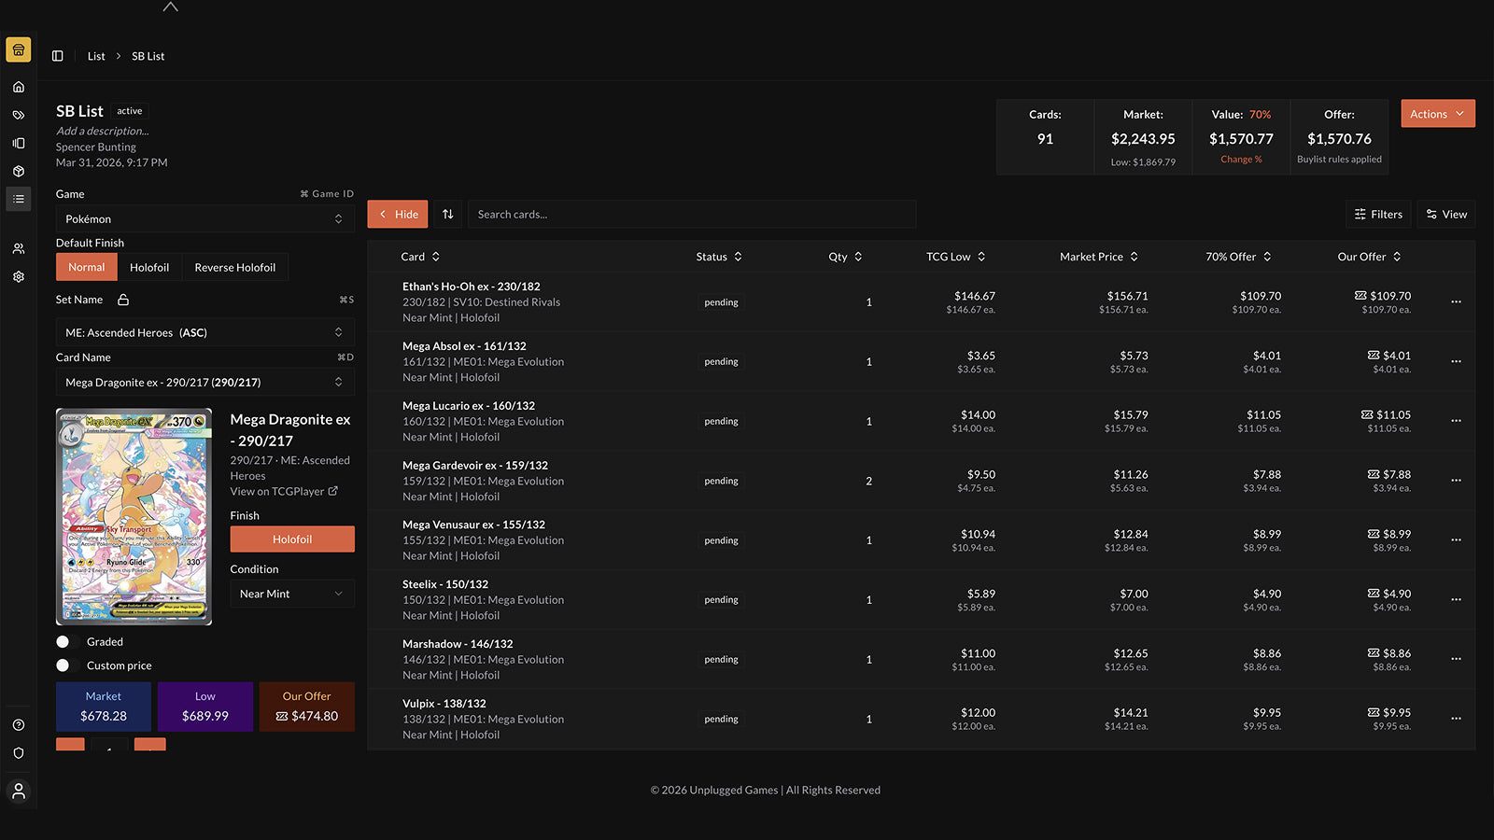Open the tags icon in the sidebar
This screenshot has height=840, width=1494.
pyautogui.click(x=19, y=115)
